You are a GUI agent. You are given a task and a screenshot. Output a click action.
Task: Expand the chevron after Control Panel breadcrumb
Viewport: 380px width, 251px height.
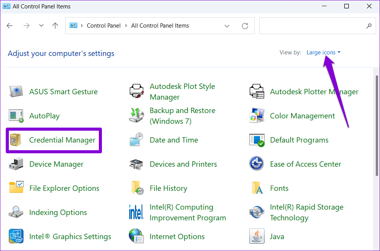click(126, 26)
